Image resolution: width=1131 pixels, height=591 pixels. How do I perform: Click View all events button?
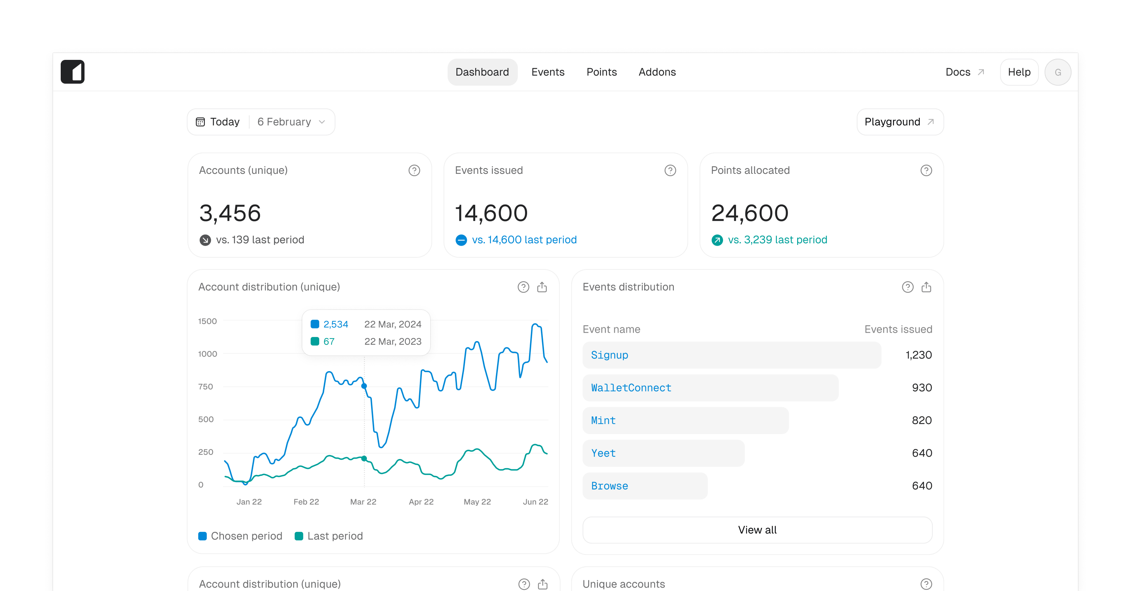[757, 530]
